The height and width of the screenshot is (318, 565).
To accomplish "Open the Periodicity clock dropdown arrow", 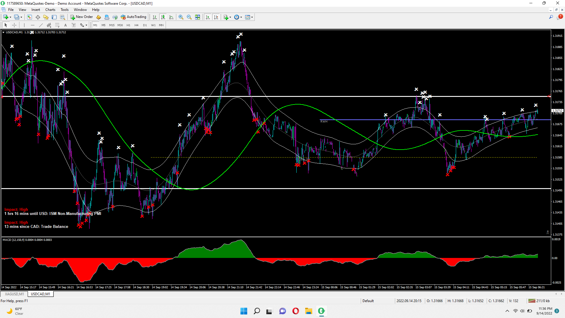I will 241,17.
